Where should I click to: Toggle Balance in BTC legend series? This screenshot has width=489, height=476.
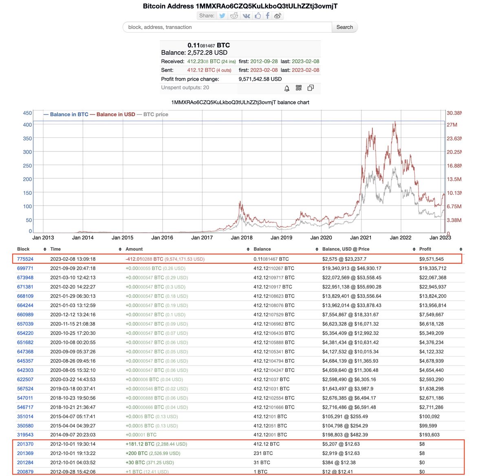[66, 115]
